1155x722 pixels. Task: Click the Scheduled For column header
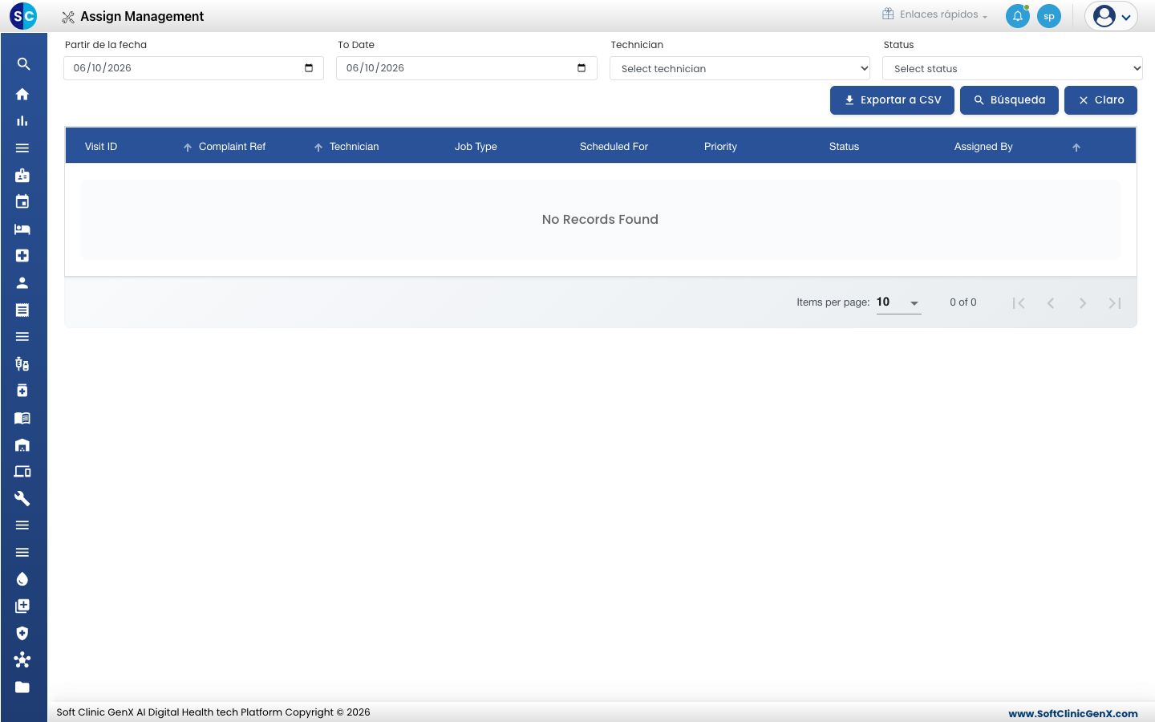[614, 147]
